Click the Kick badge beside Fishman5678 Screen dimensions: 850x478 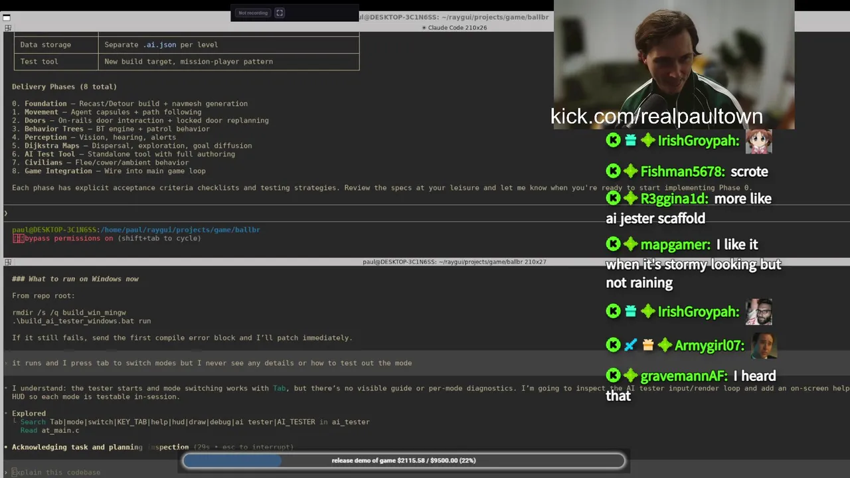613,171
